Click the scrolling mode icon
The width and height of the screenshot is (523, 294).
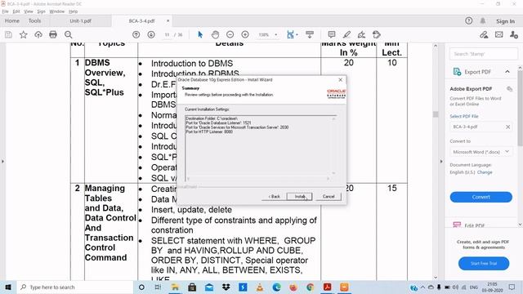pos(310,34)
